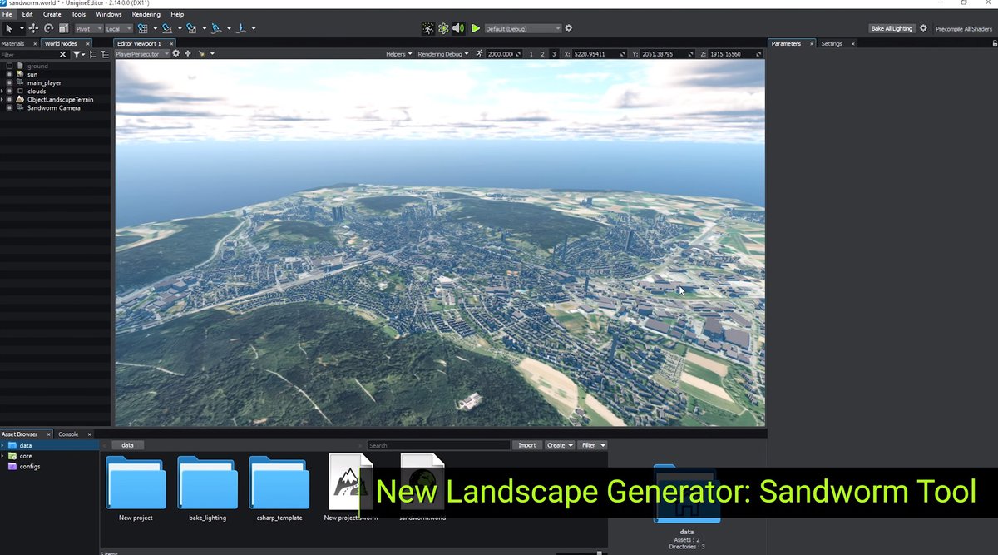Click the Import button in Asset Browser

point(526,445)
